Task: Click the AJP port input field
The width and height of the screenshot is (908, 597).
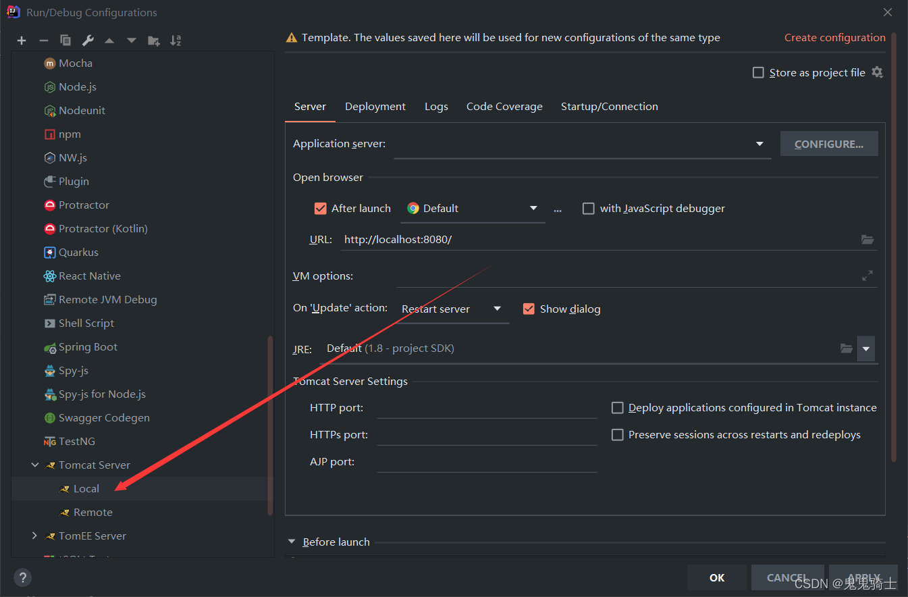Action: pyautogui.click(x=487, y=462)
